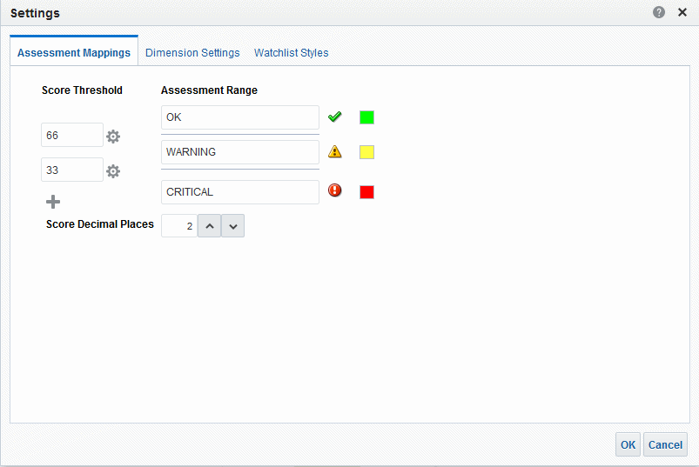Click the red CRITICAL exclamation icon
699x467 pixels.
click(335, 191)
